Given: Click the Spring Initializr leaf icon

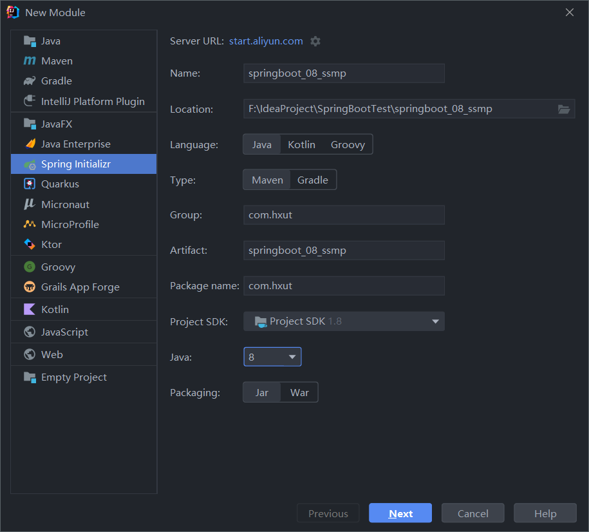Looking at the screenshot, I should tap(30, 164).
